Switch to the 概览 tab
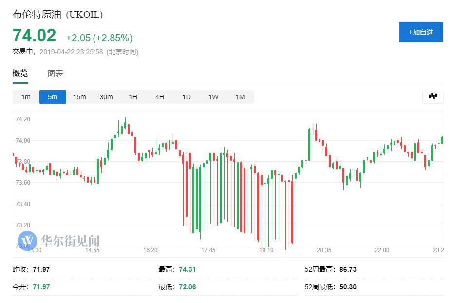 tap(20, 74)
